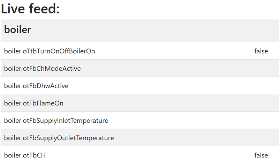Click false value of oTtbTurnOnOffBoilerOn
279x163 pixels.
click(x=261, y=51)
